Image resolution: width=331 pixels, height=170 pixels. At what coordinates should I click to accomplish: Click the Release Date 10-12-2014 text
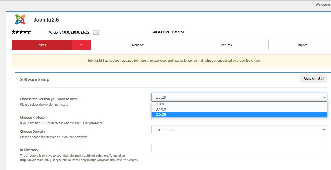coord(167,32)
